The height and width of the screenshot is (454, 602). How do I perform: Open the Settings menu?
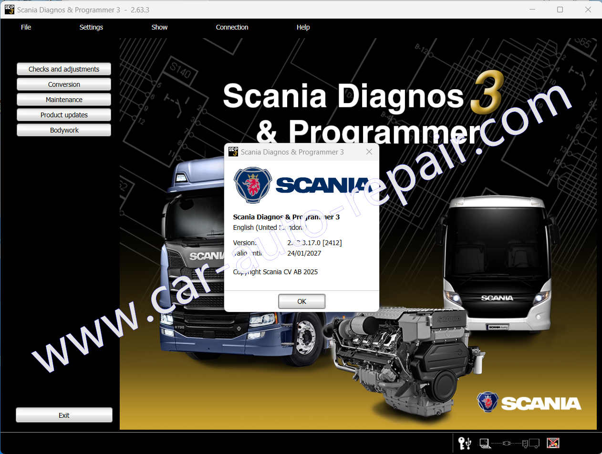tap(91, 27)
